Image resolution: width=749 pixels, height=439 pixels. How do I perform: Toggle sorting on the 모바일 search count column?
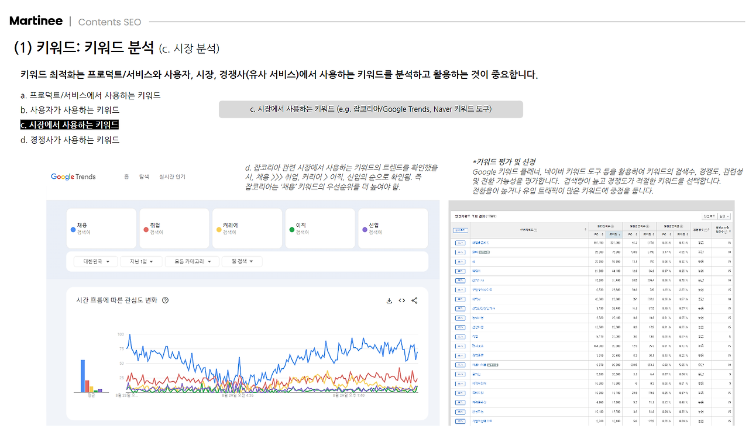[614, 234]
